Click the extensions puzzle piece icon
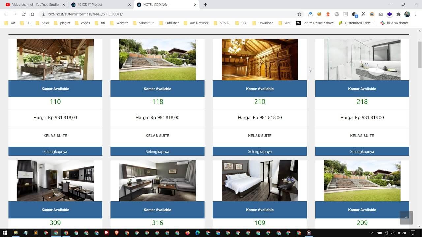The width and height of the screenshot is (422, 237). [399, 14]
